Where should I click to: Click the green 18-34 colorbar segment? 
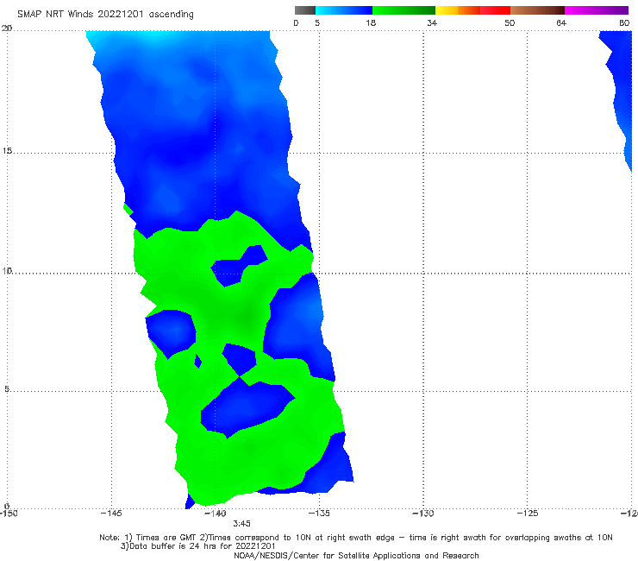click(404, 10)
